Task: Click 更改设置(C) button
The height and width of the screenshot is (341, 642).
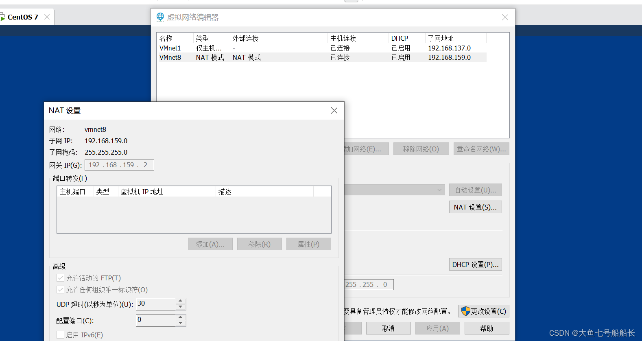Action: (x=484, y=311)
